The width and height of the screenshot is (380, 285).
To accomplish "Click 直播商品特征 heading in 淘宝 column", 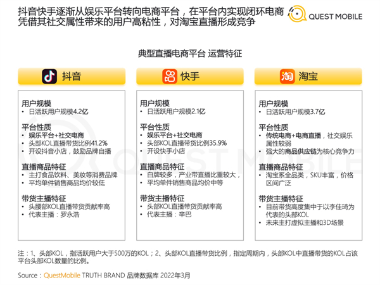I will 281,167.
